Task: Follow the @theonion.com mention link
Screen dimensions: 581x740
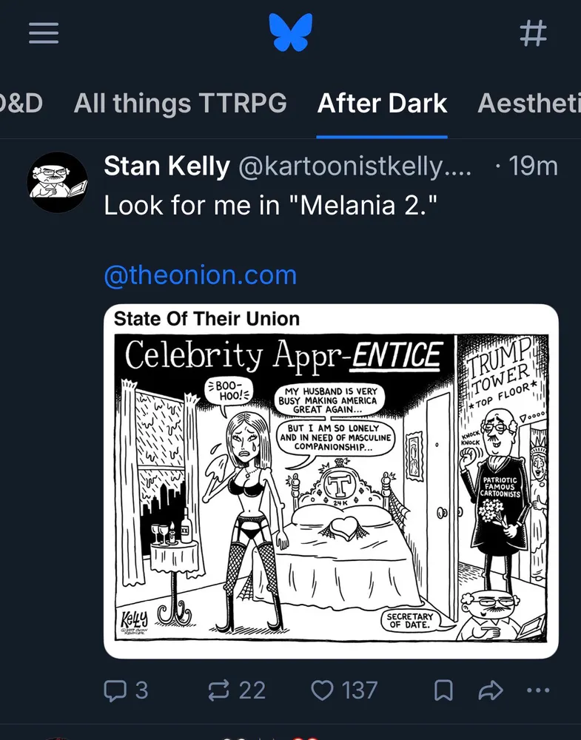Action: pyautogui.click(x=200, y=275)
